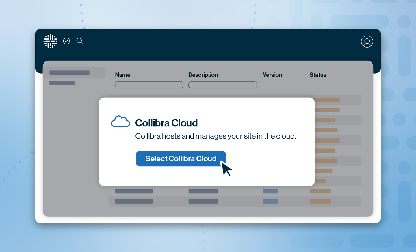The image size is (416, 252).
Task: Sort by the Description column header
Action: (x=203, y=75)
